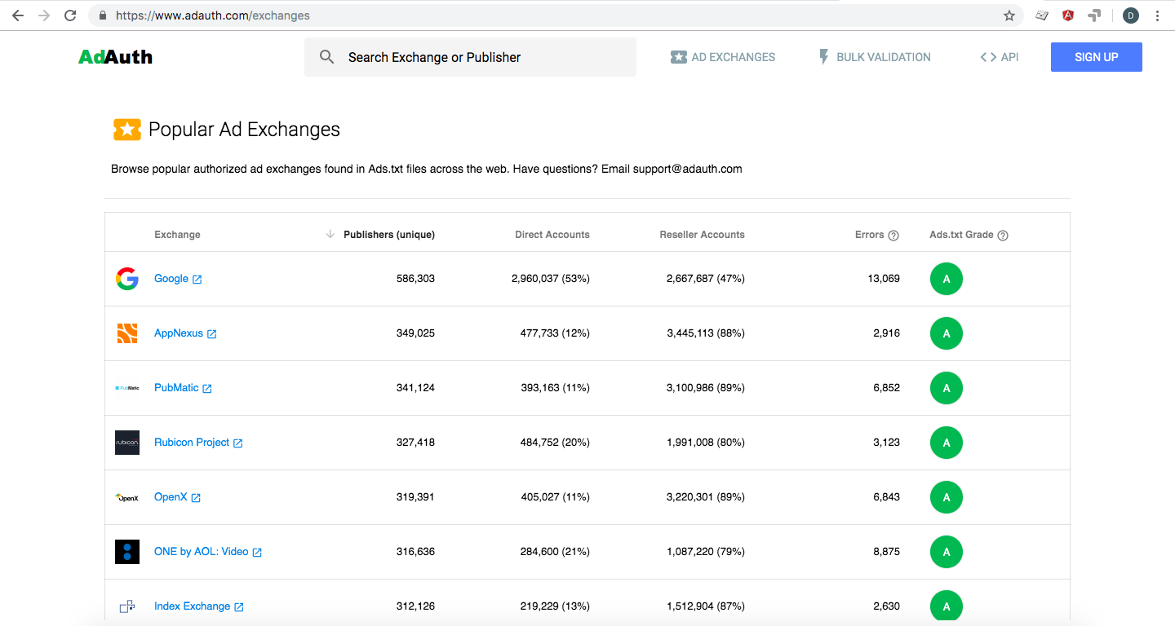The image size is (1175, 626).
Task: Click the help icon next to Errors
Action: pyautogui.click(x=894, y=234)
